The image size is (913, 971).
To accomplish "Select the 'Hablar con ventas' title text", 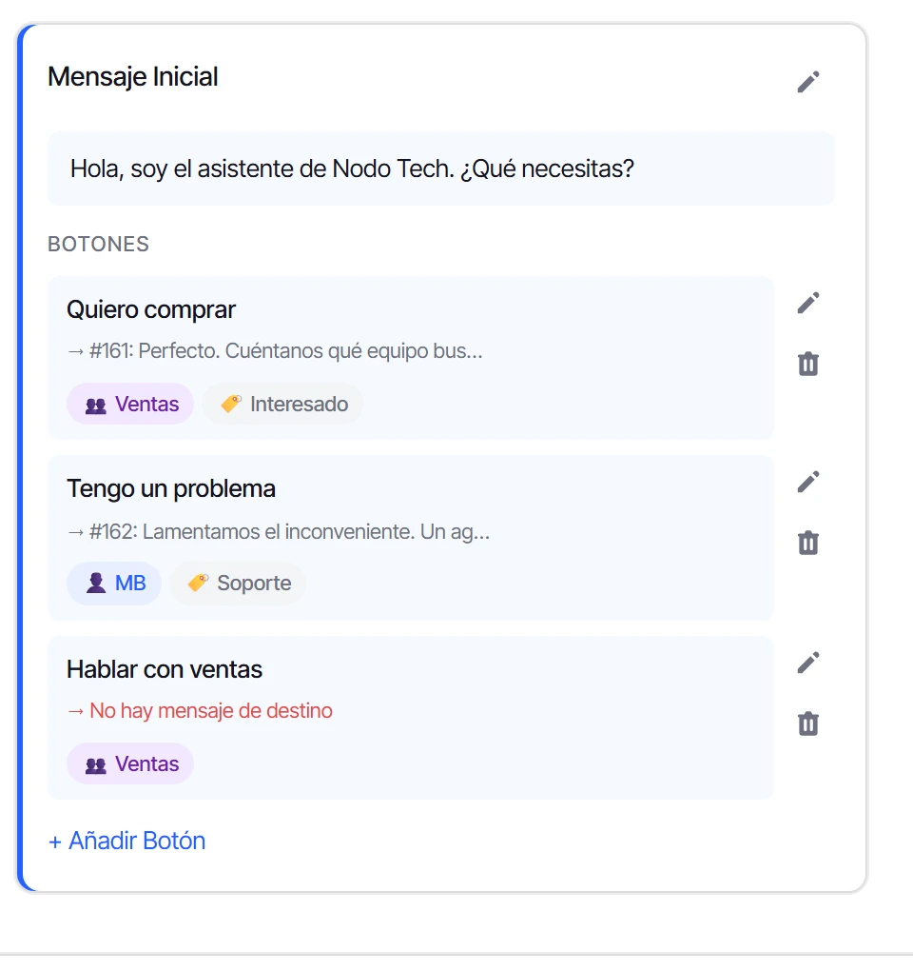I will tap(165, 669).
